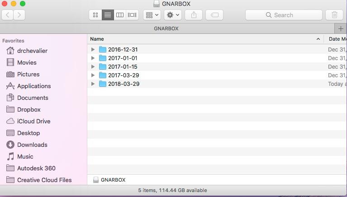Add a new tab with plus button
The image size is (347, 197).
(x=340, y=28)
